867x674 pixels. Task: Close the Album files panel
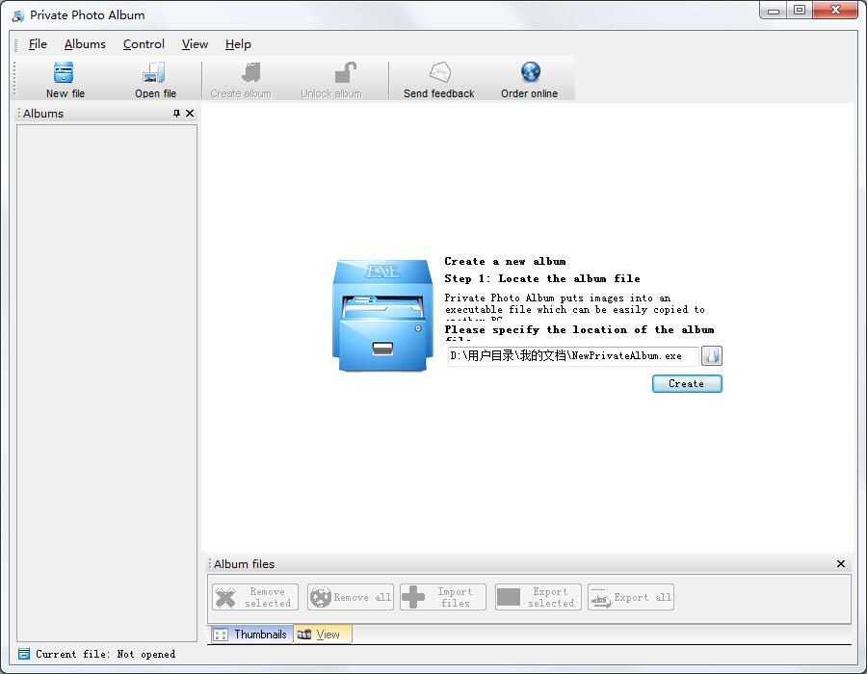pyautogui.click(x=840, y=563)
